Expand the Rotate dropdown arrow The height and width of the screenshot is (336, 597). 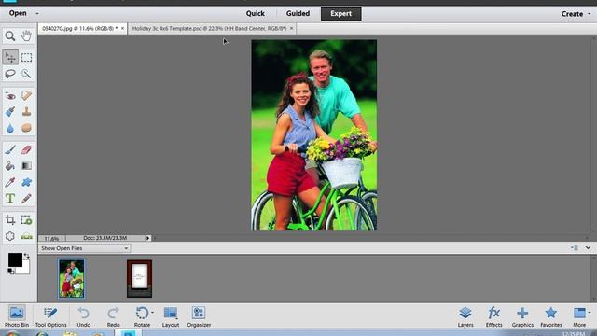click(152, 313)
